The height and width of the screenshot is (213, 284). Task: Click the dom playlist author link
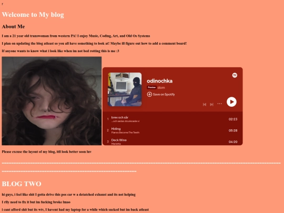click(x=161, y=88)
